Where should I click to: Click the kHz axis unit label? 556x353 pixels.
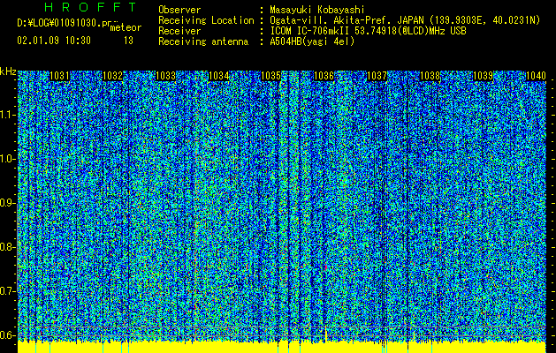coord(8,71)
